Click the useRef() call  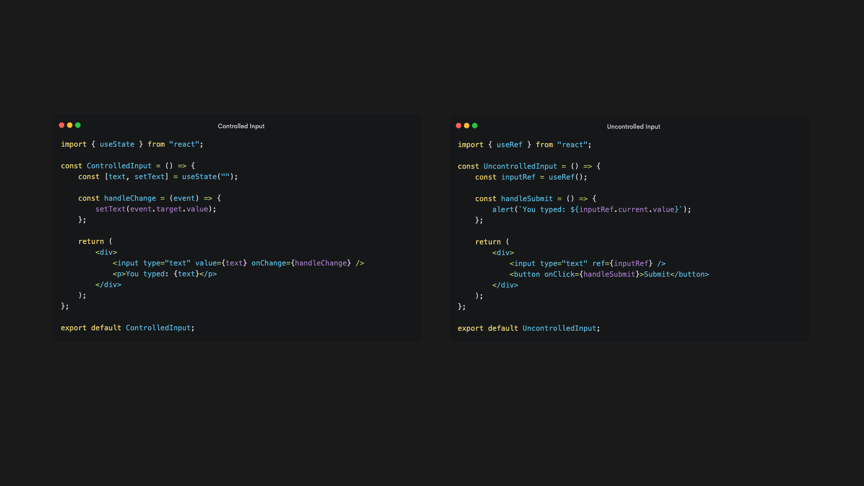pyautogui.click(x=566, y=177)
